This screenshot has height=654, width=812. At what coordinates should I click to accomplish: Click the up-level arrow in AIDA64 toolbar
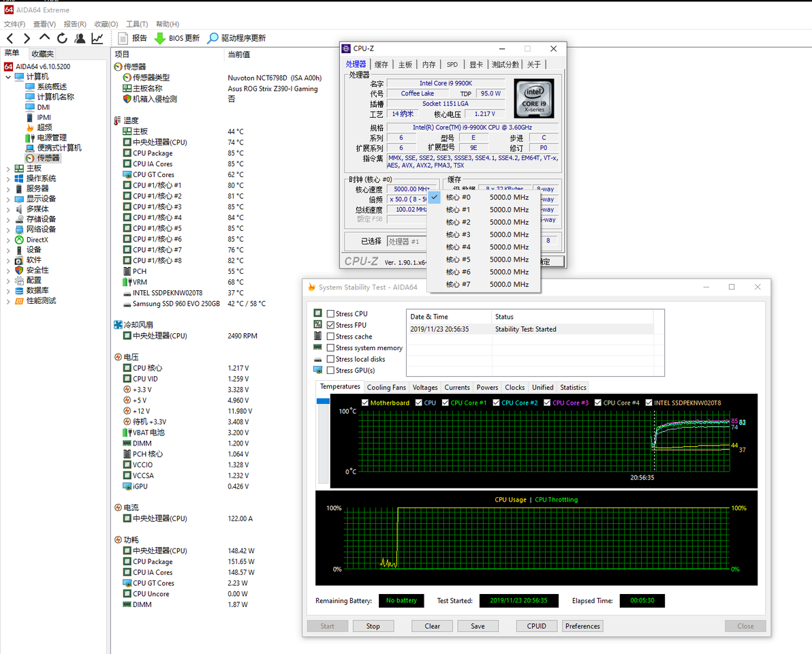(x=44, y=37)
